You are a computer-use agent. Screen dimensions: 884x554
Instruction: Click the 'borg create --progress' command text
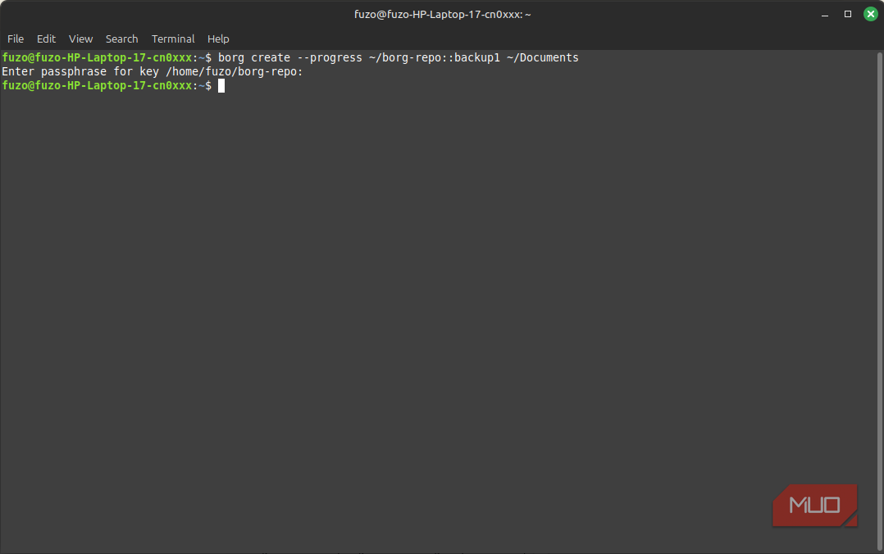click(x=289, y=57)
